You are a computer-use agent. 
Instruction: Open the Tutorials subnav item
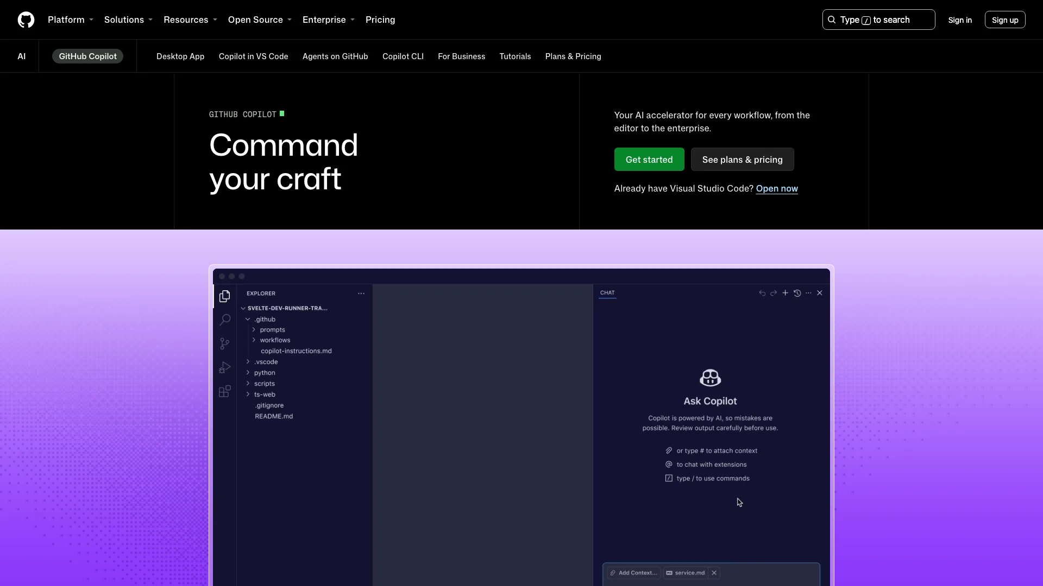coord(516,56)
